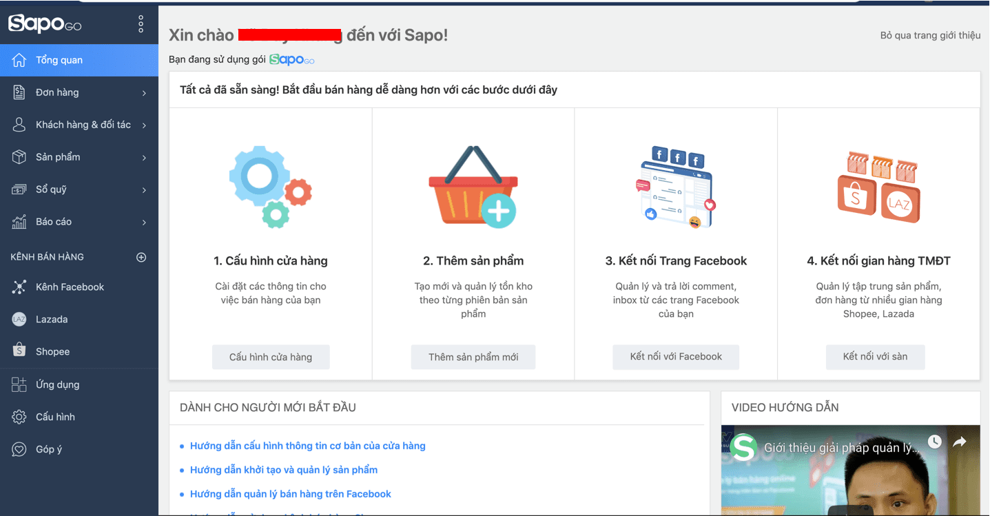Open Hướng dẫn khởi tạo và quản lý sản phẩm

(284, 470)
